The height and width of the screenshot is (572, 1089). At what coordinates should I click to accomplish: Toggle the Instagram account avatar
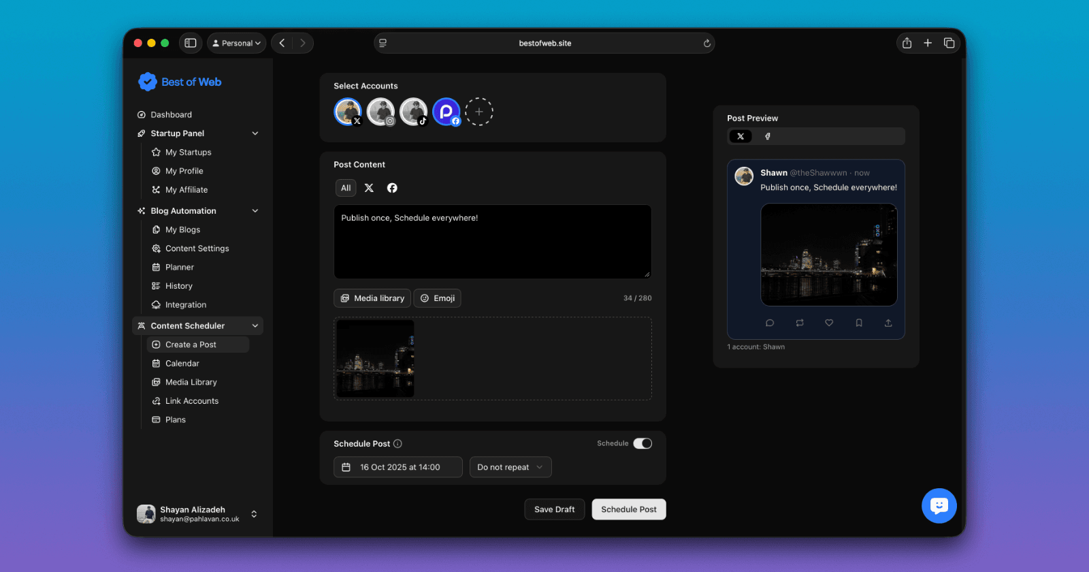tap(380, 112)
